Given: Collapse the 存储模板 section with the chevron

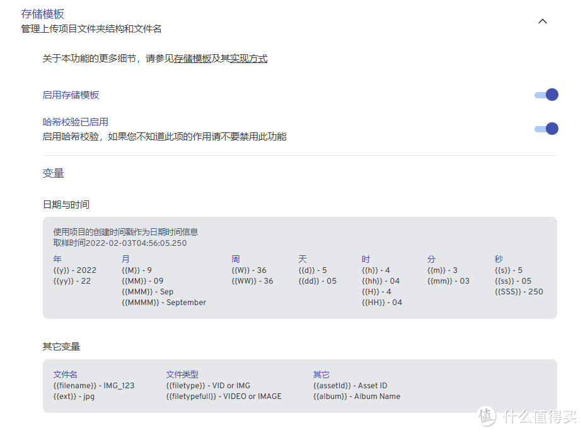Looking at the screenshot, I should click(x=542, y=21).
